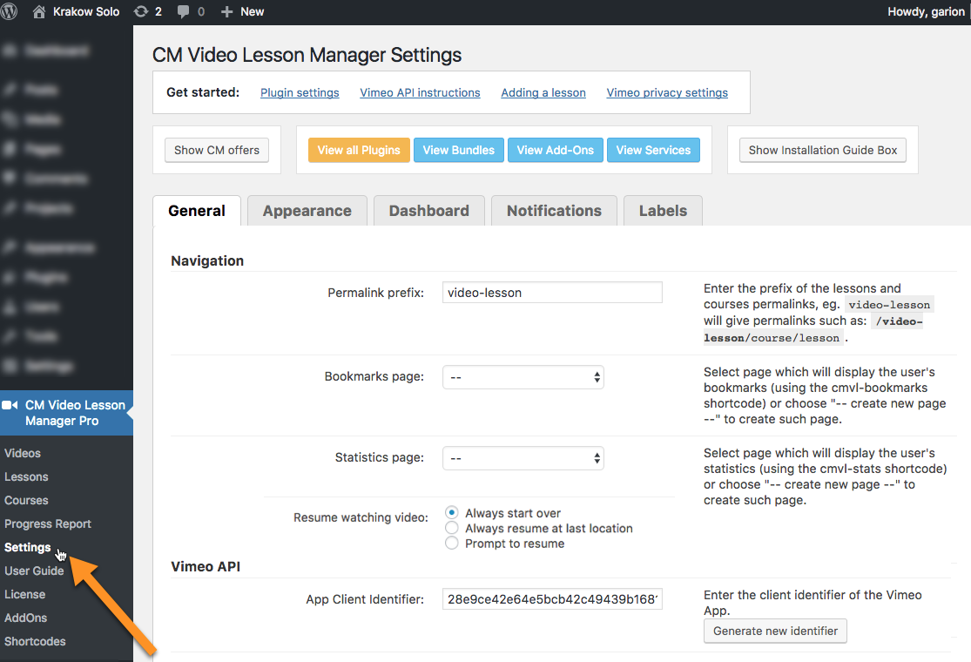Follow the Vimeo API instructions link
This screenshot has width=971, height=662.
click(x=420, y=92)
